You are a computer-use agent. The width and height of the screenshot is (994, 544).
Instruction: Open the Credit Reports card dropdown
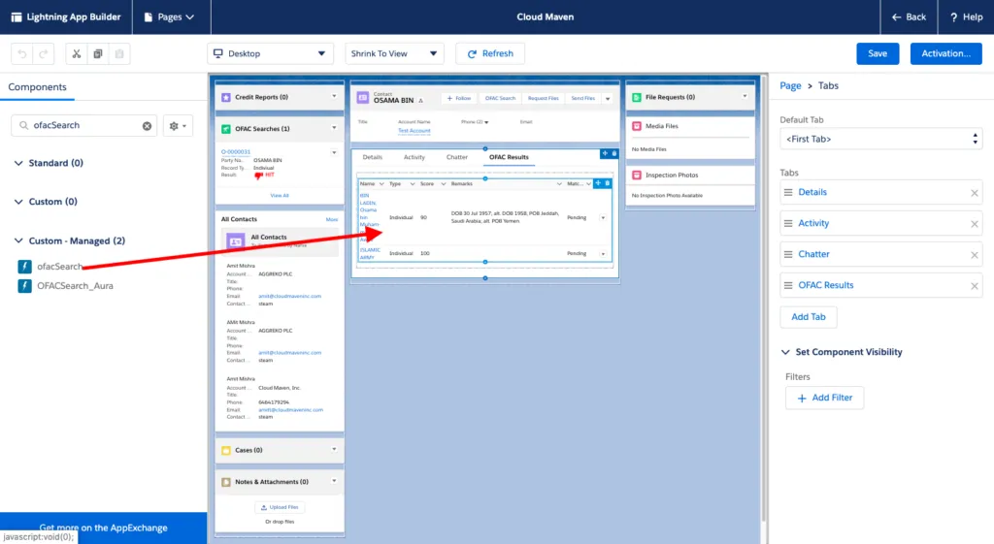(x=334, y=97)
